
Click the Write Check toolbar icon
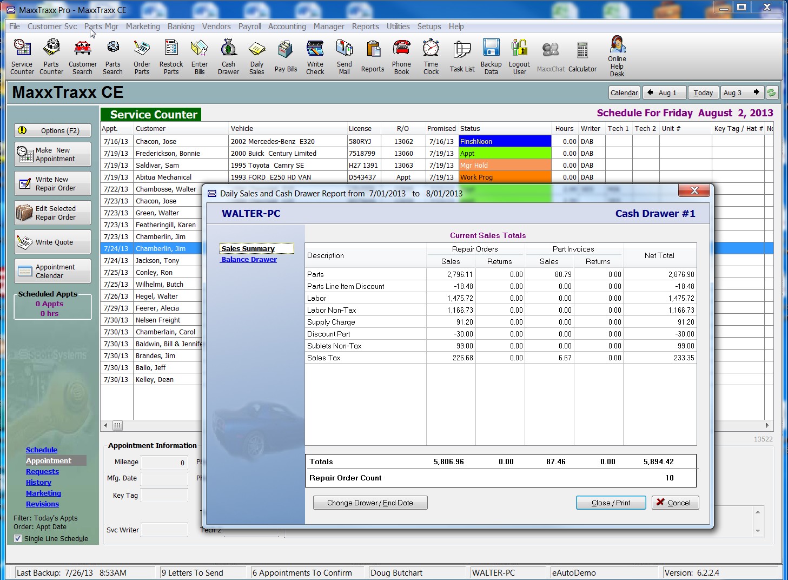315,56
